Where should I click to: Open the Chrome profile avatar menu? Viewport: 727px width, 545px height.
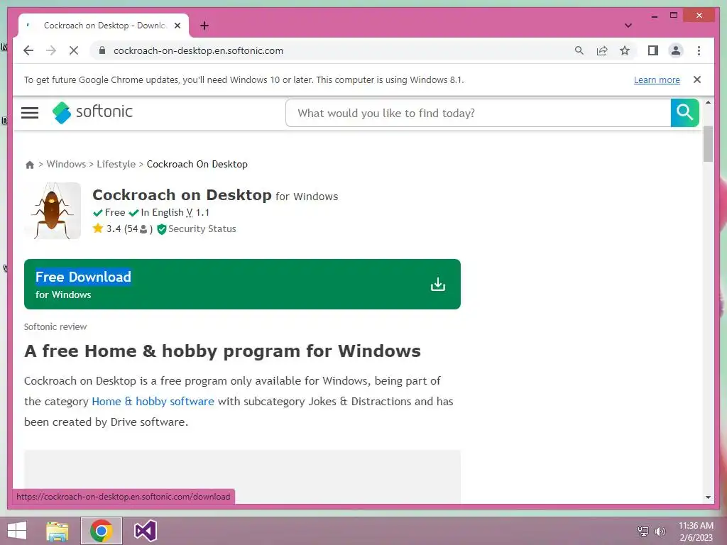[x=676, y=50]
